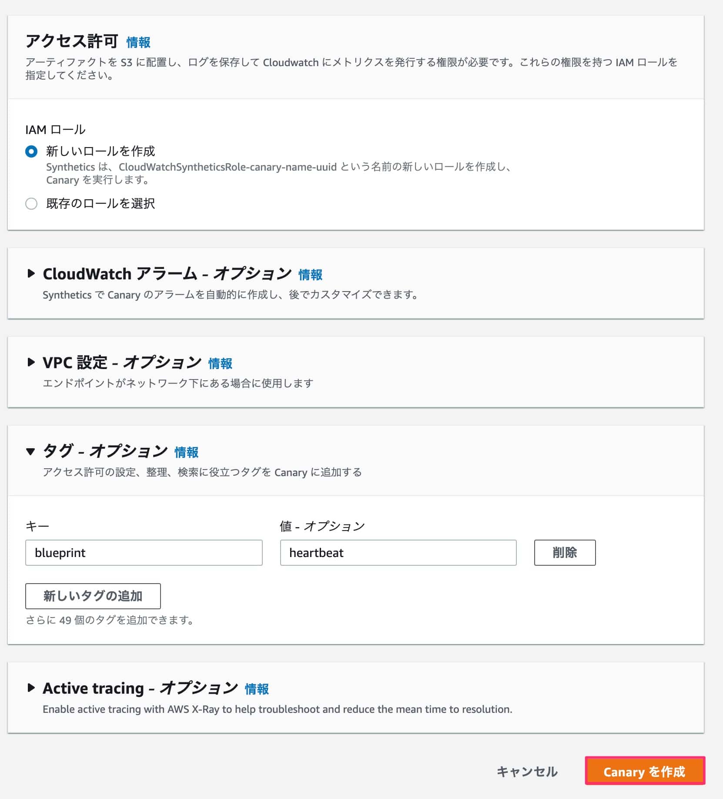Select the 既存のロールを選択 radio option
The width and height of the screenshot is (723, 799).
coord(31,204)
